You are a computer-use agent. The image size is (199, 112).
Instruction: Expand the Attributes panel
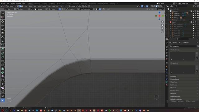coord(174,85)
